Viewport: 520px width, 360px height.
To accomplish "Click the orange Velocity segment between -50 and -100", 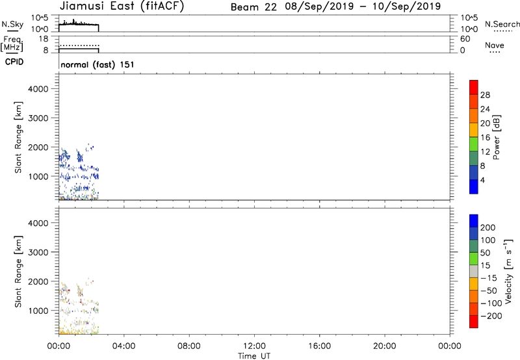I will [474, 296].
